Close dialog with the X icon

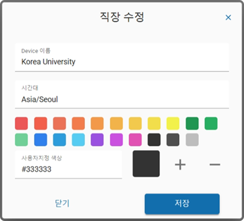point(228,17)
